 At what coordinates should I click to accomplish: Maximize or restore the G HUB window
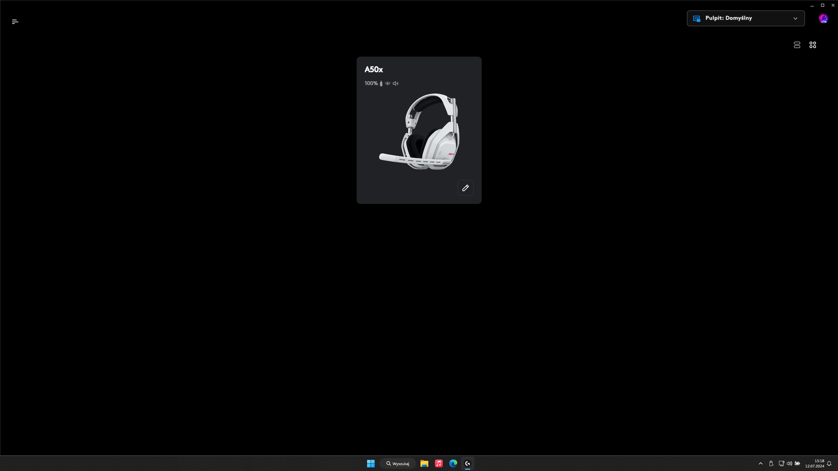click(823, 6)
